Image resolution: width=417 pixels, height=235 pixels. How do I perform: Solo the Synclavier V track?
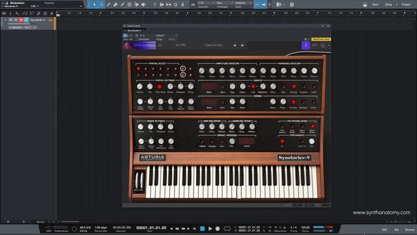16,20
